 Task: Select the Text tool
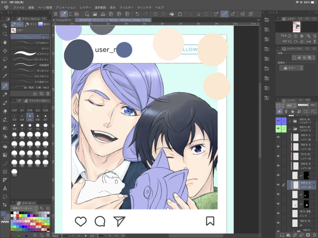click(x=5, y=188)
